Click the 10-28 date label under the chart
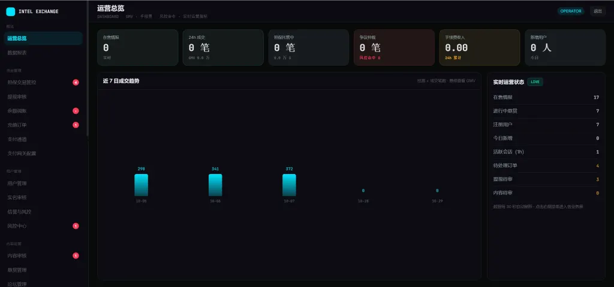614x287 pixels. tap(363, 201)
